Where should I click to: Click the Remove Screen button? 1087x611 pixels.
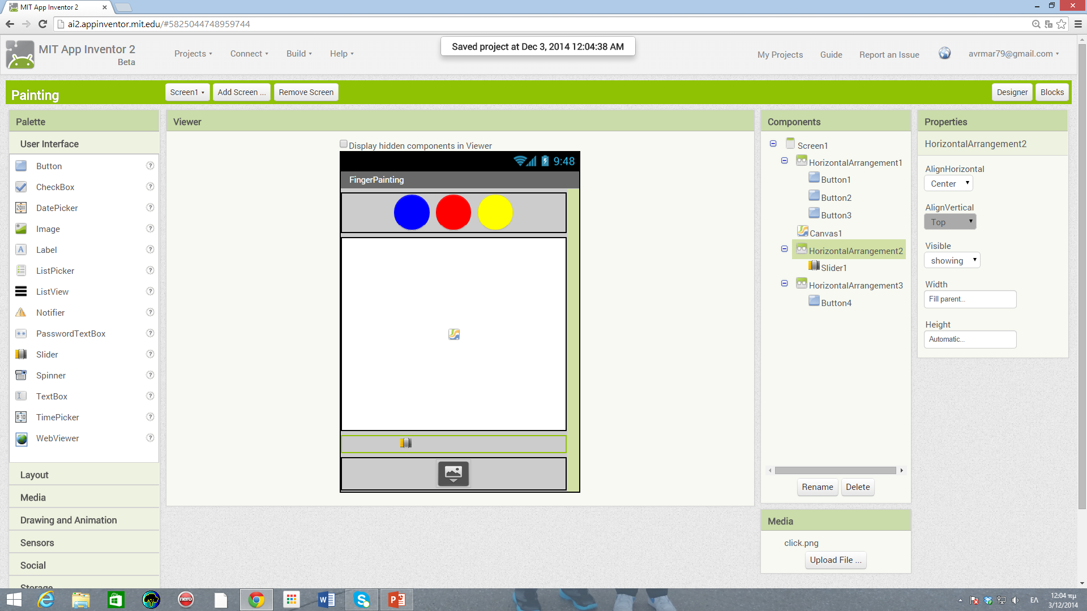coord(306,92)
